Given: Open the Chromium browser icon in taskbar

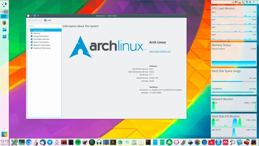Looking at the screenshot, I should pyautogui.click(x=29, y=142).
